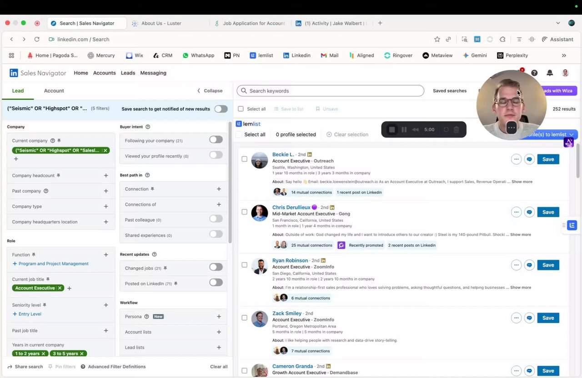
Task: Expand the Company headcount filter
Action: 106,175
